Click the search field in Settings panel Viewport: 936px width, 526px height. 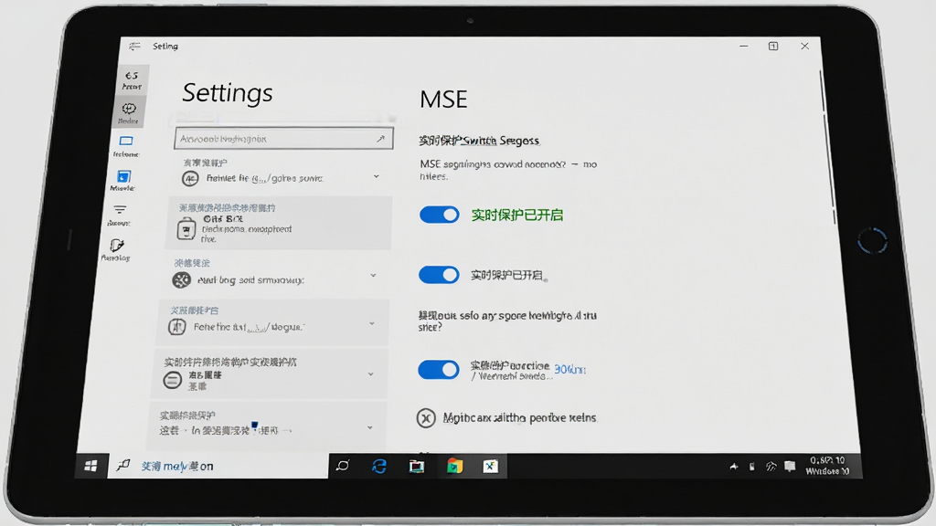pos(283,139)
